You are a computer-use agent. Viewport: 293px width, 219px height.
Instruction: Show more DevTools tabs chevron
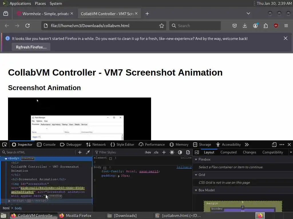pyautogui.click(x=247, y=145)
